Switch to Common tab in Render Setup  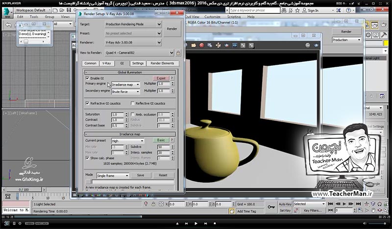pyautogui.click(x=90, y=63)
